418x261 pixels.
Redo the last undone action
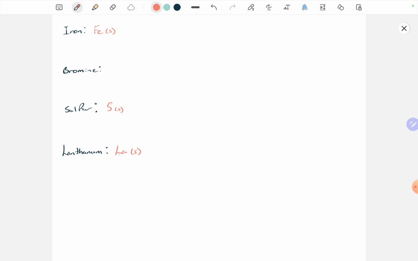point(232,7)
